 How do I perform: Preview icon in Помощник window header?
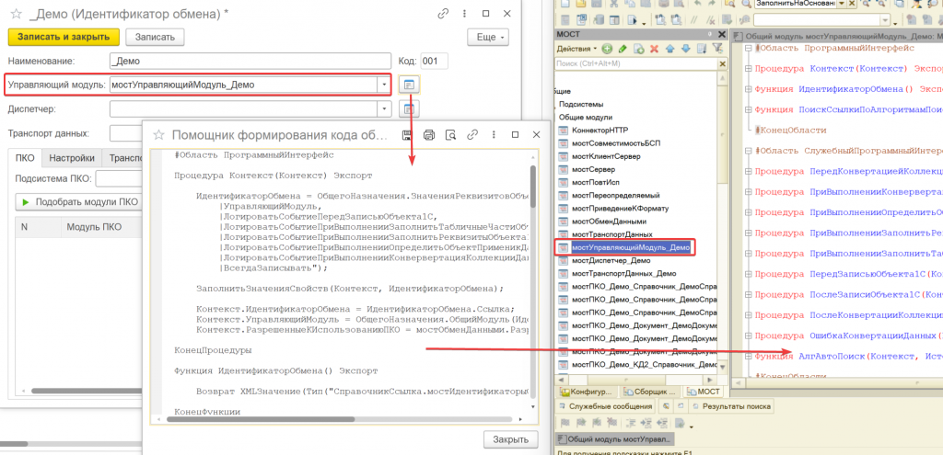[x=451, y=135]
